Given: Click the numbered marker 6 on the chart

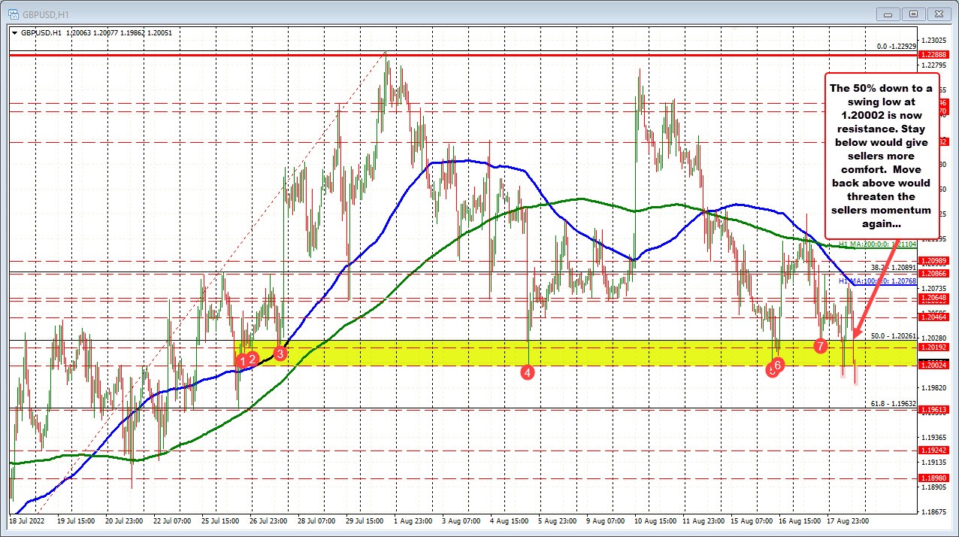Looking at the screenshot, I should click(x=778, y=366).
